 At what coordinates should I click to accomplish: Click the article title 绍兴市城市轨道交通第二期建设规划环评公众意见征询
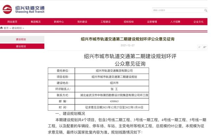tap(128, 39)
